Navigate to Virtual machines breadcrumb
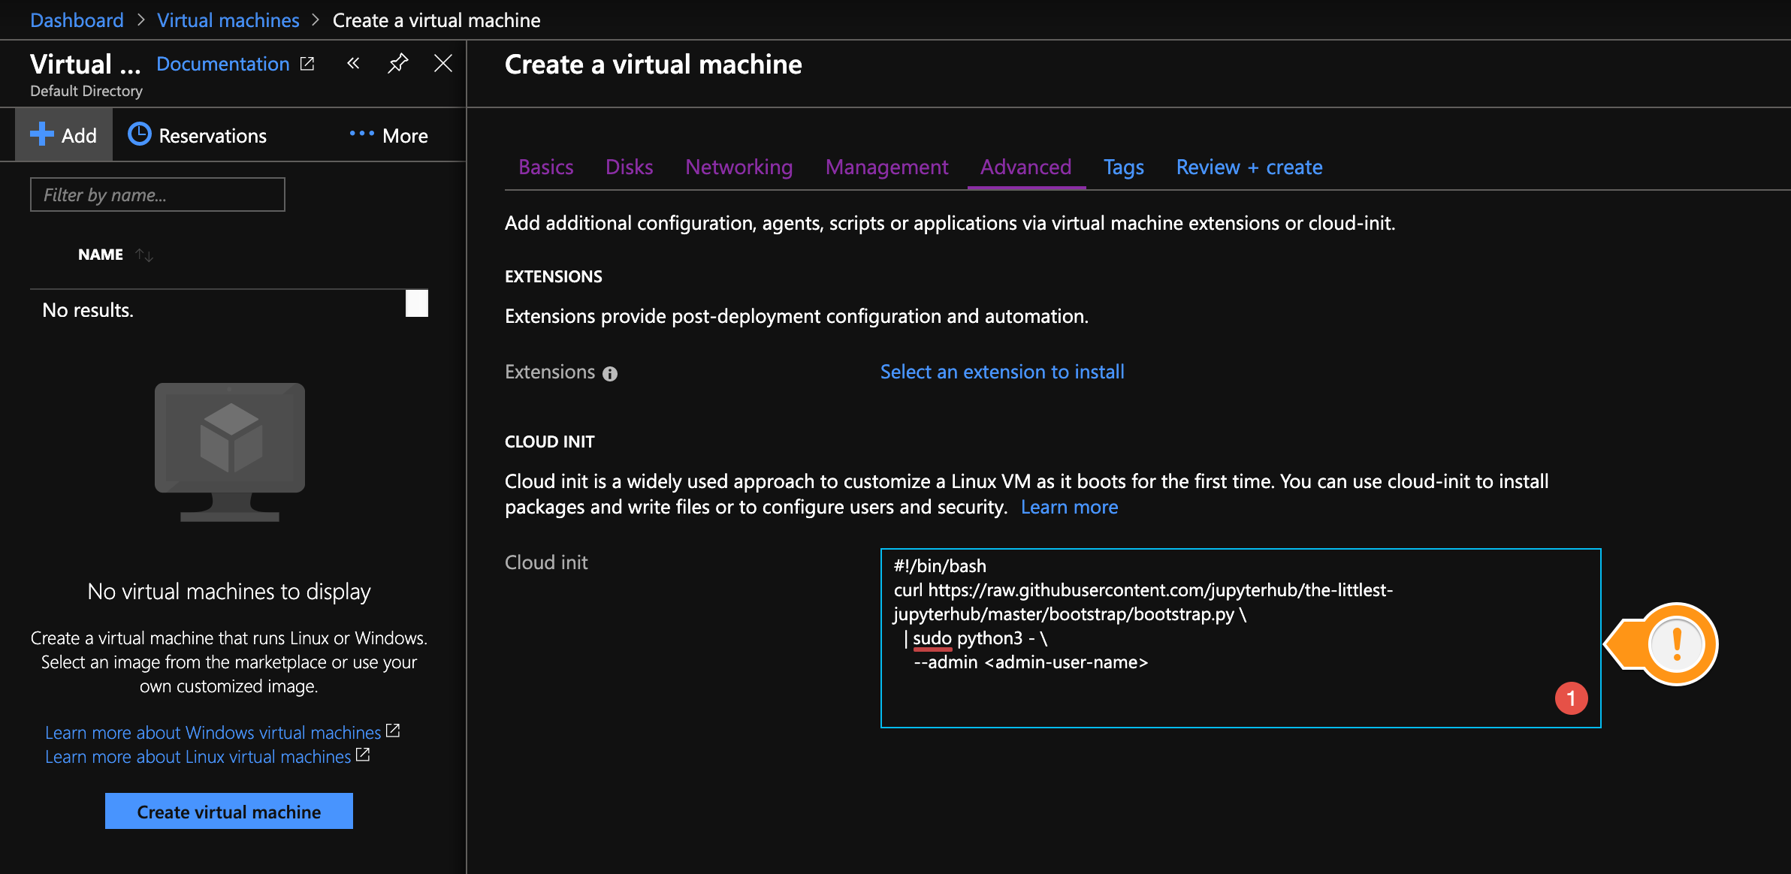Image resolution: width=1791 pixels, height=874 pixels. pos(228,20)
